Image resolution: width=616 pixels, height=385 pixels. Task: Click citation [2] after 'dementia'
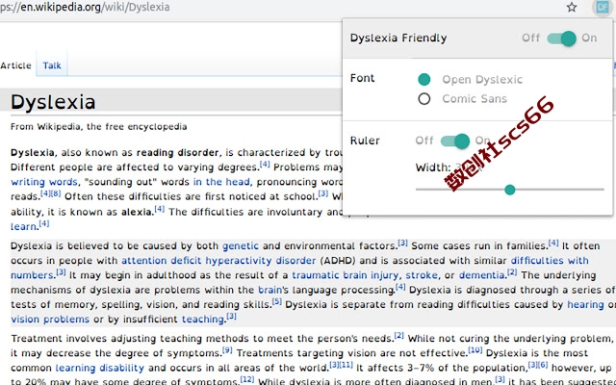pos(512,272)
